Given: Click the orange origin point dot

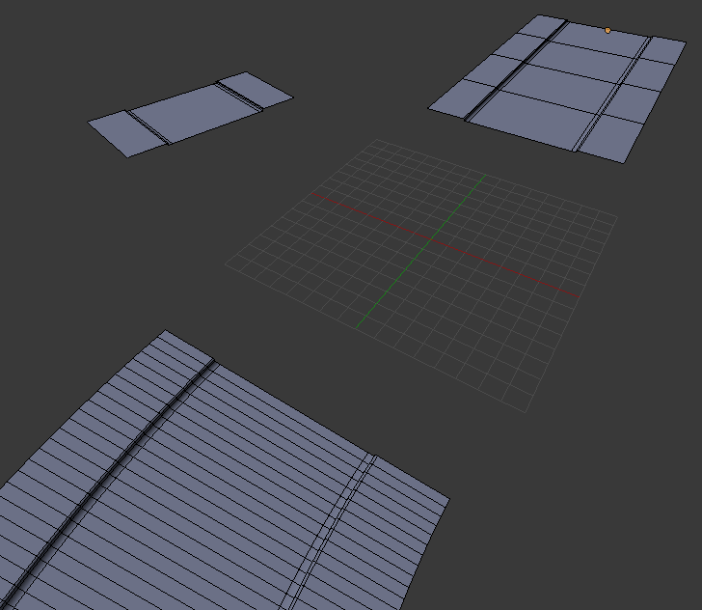Looking at the screenshot, I should click(x=607, y=31).
